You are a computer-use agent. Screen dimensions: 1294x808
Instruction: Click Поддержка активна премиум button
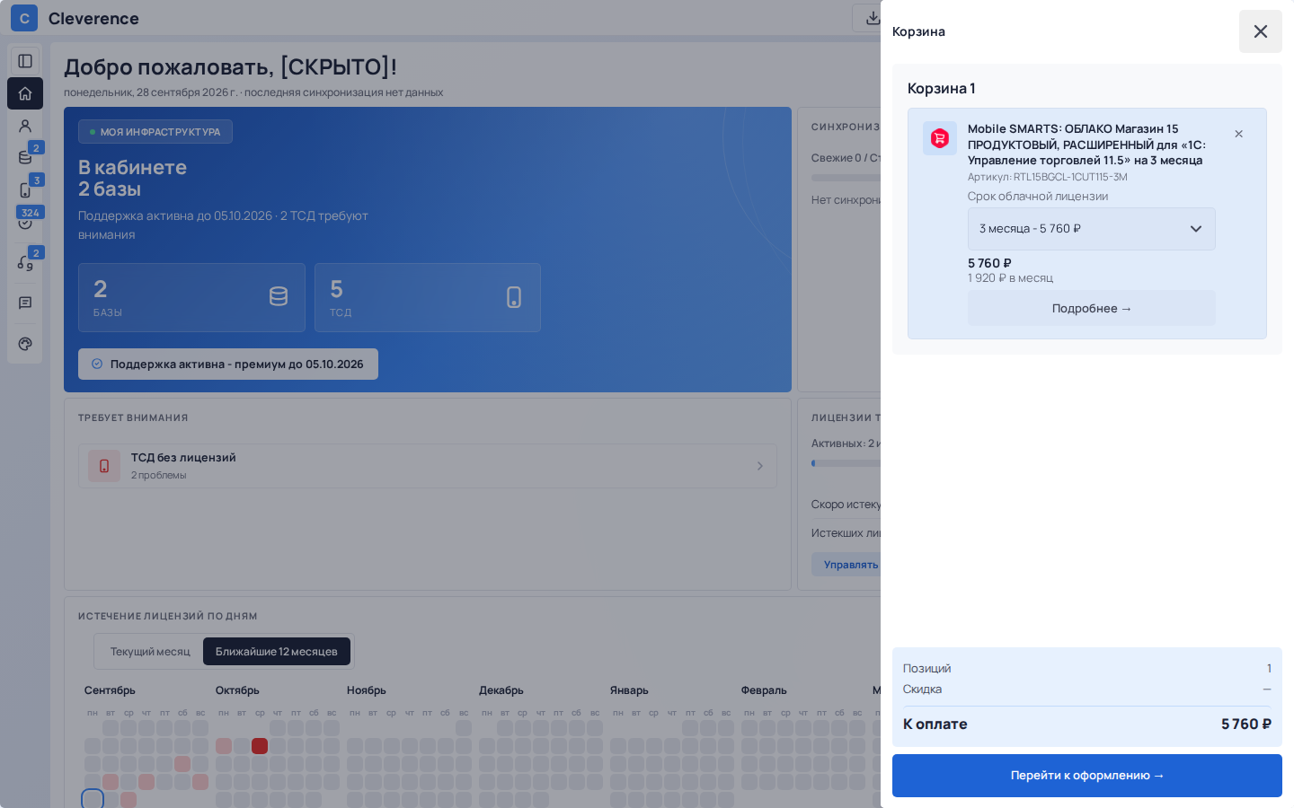click(228, 364)
